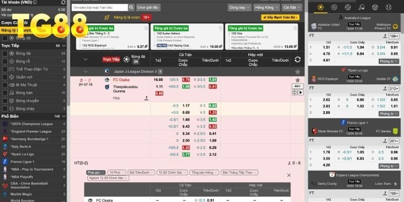The image size is (404, 202).
Task: Select the soccer tab in right panel
Action: 321,7
